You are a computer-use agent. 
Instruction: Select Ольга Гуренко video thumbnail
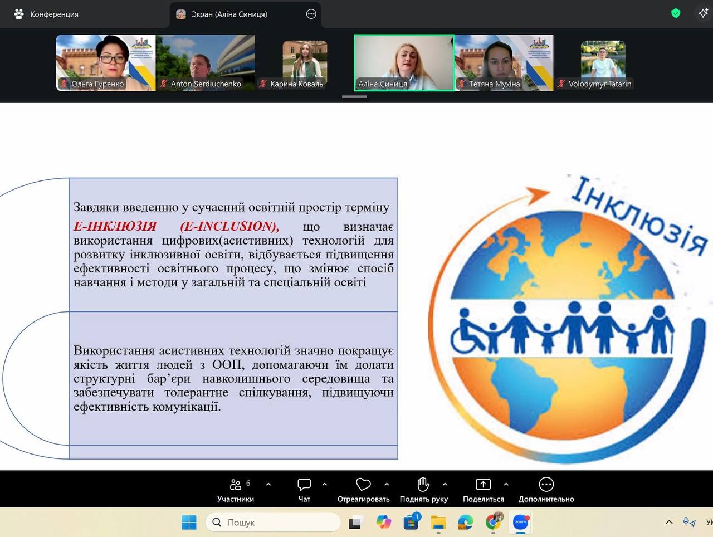(106, 62)
